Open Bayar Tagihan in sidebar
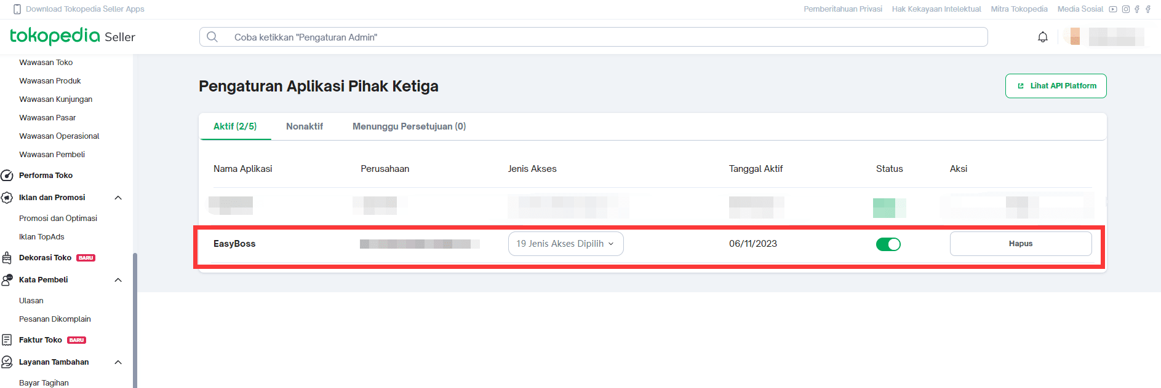Image resolution: width=1161 pixels, height=388 pixels. click(44, 383)
